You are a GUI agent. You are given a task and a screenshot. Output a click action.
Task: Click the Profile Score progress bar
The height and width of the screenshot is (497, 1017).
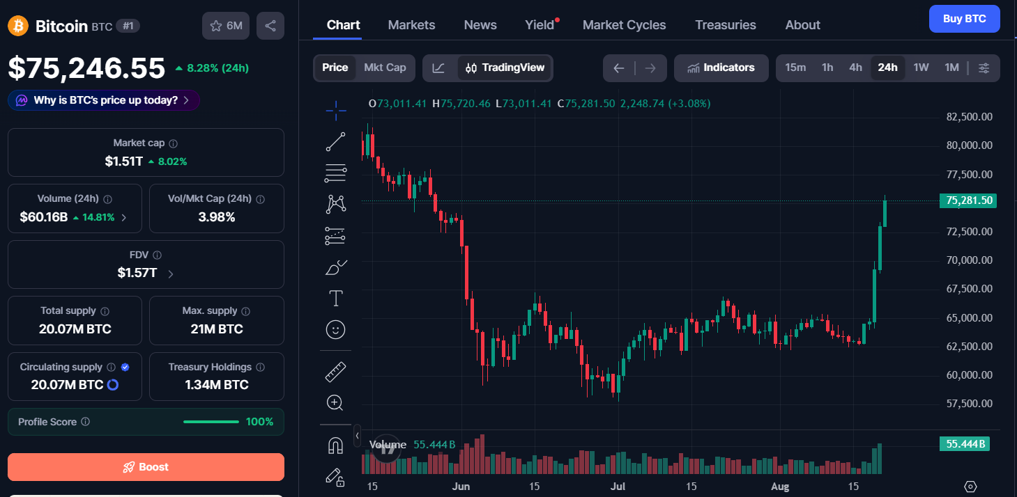point(211,422)
